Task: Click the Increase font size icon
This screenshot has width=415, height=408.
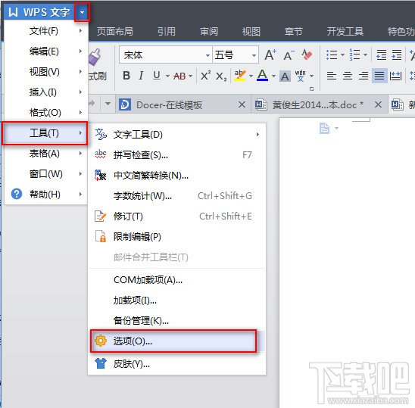Action: click(x=270, y=55)
